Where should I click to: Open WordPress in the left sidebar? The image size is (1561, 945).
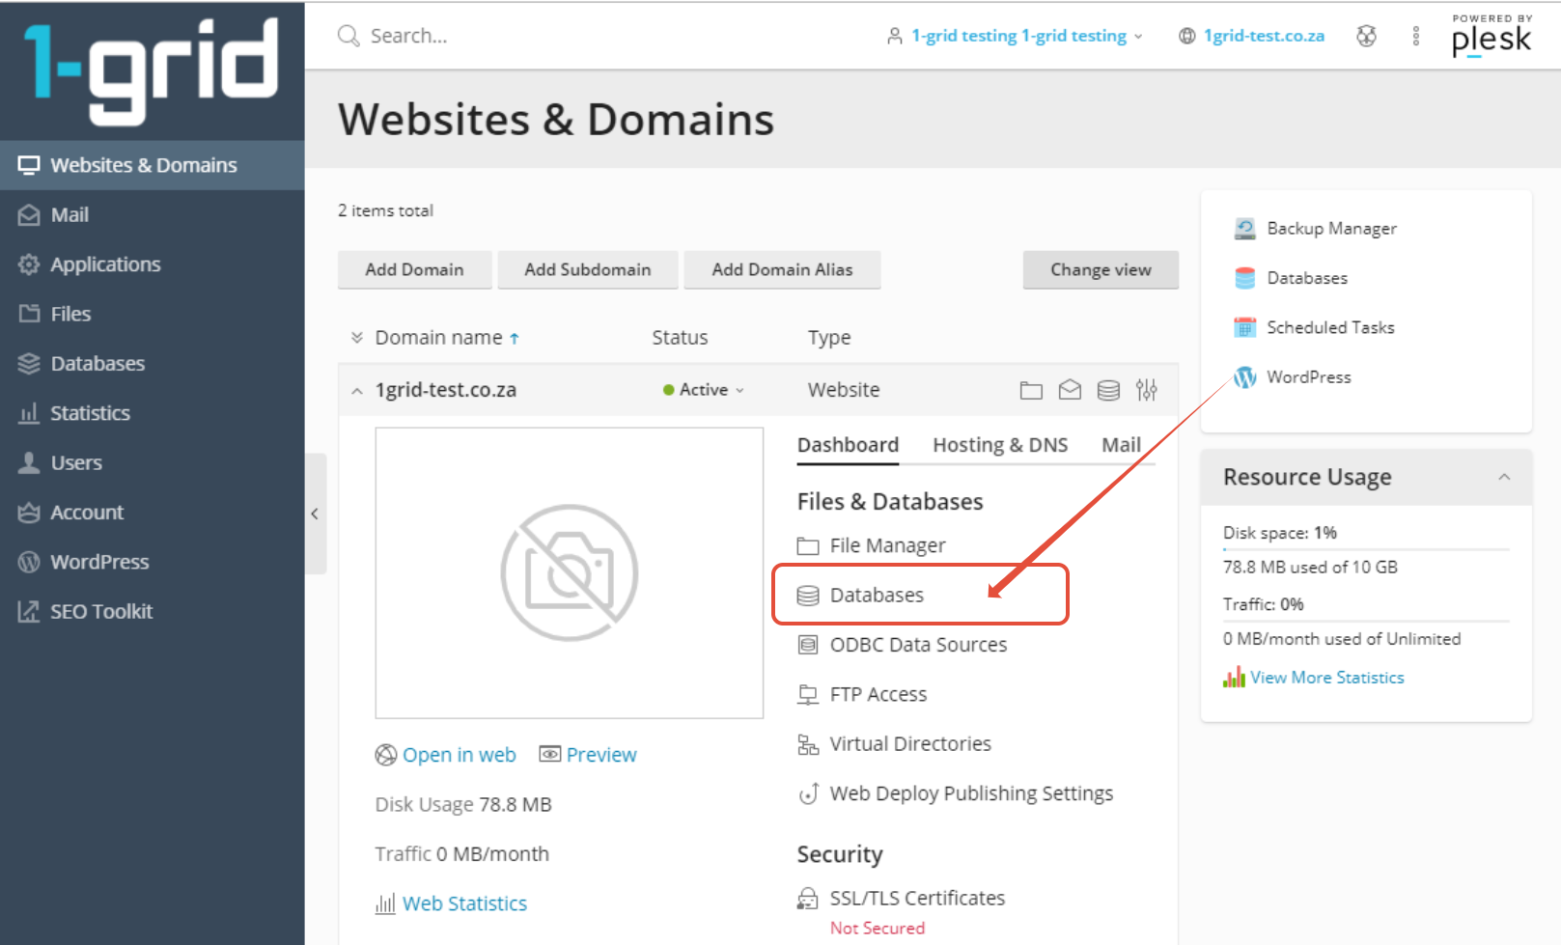[x=152, y=562]
